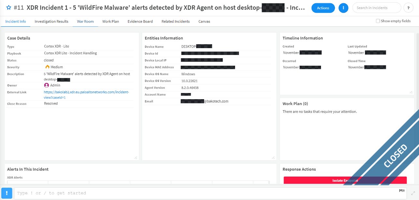Open the Evidence Board tab
Image resolution: width=419 pixels, height=200 pixels.
140,21
